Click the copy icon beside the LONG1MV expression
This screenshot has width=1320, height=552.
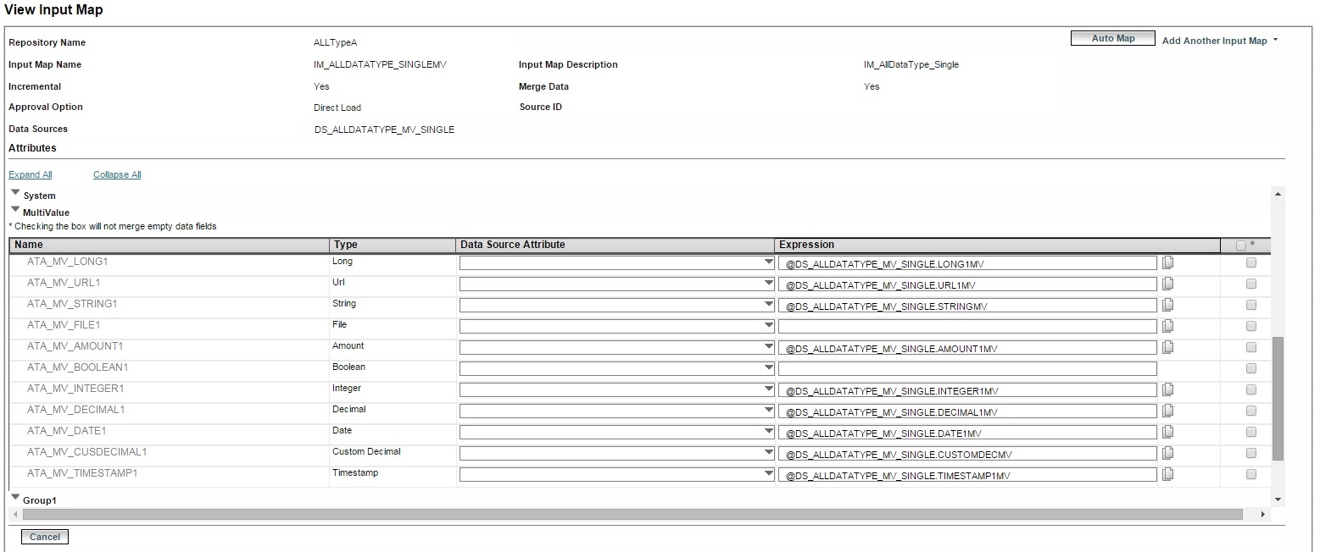[x=1167, y=262]
